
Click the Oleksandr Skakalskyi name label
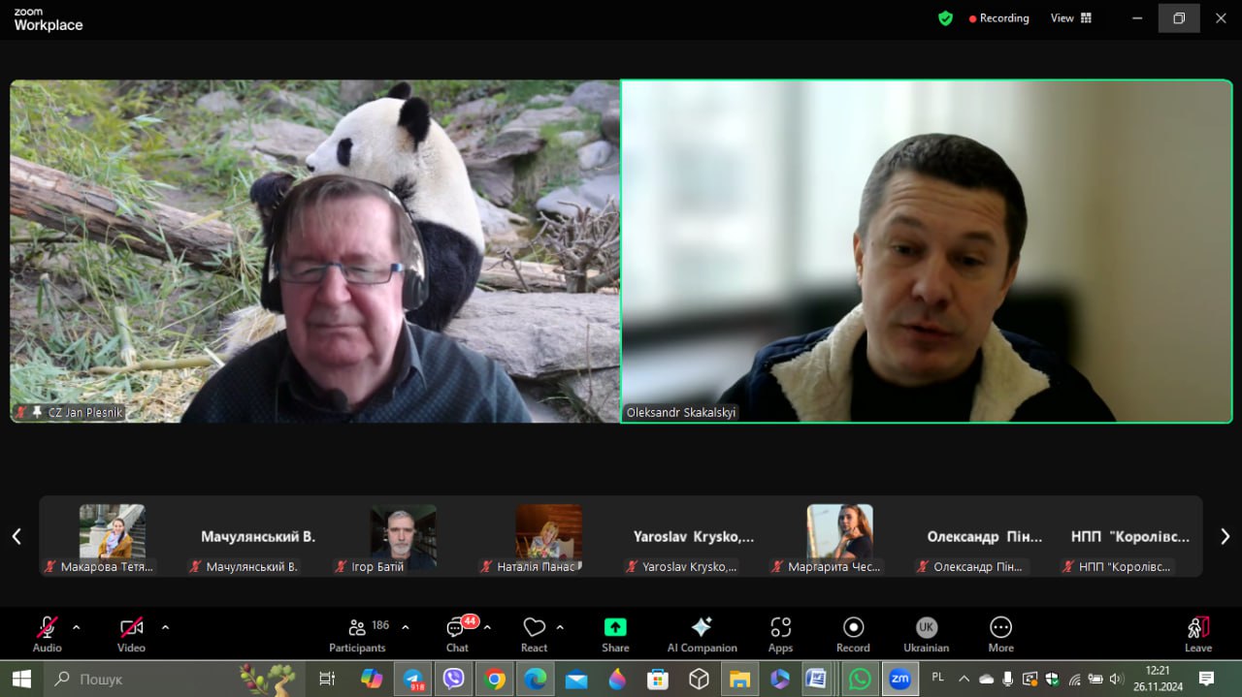click(x=681, y=412)
